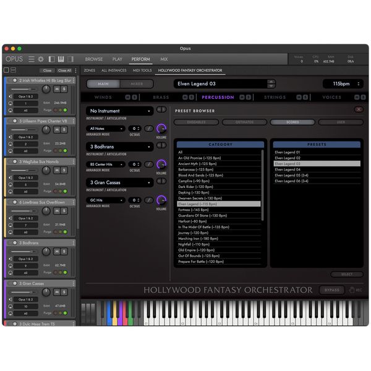Turn the 3 Bodhrans volume knob

click(x=161, y=164)
